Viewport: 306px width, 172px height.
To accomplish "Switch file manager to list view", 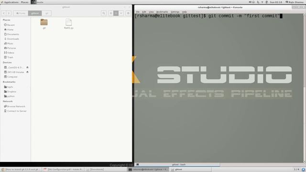I will [x=111, y=13].
